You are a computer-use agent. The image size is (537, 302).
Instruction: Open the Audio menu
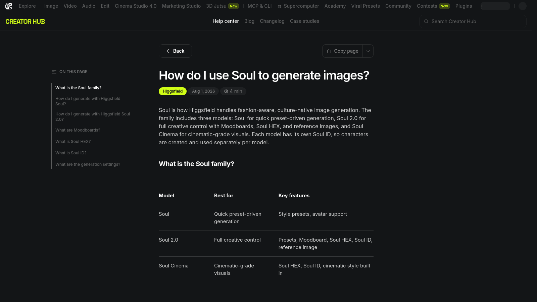point(89,6)
